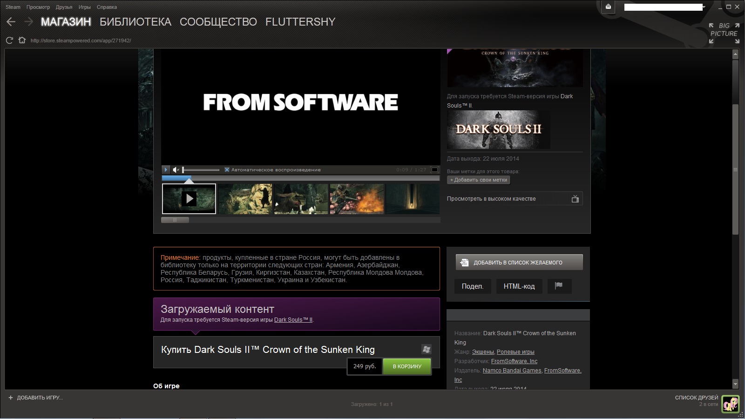The width and height of the screenshot is (745, 419).
Task: Move the thumbnail strip scrollbar handle
Action: click(x=175, y=220)
